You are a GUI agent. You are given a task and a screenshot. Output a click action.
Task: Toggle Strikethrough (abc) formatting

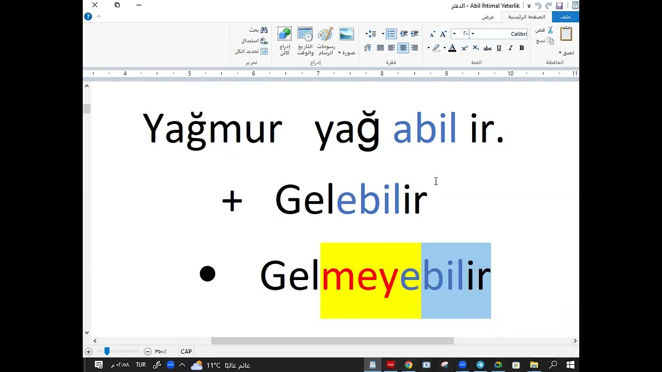coord(487,48)
